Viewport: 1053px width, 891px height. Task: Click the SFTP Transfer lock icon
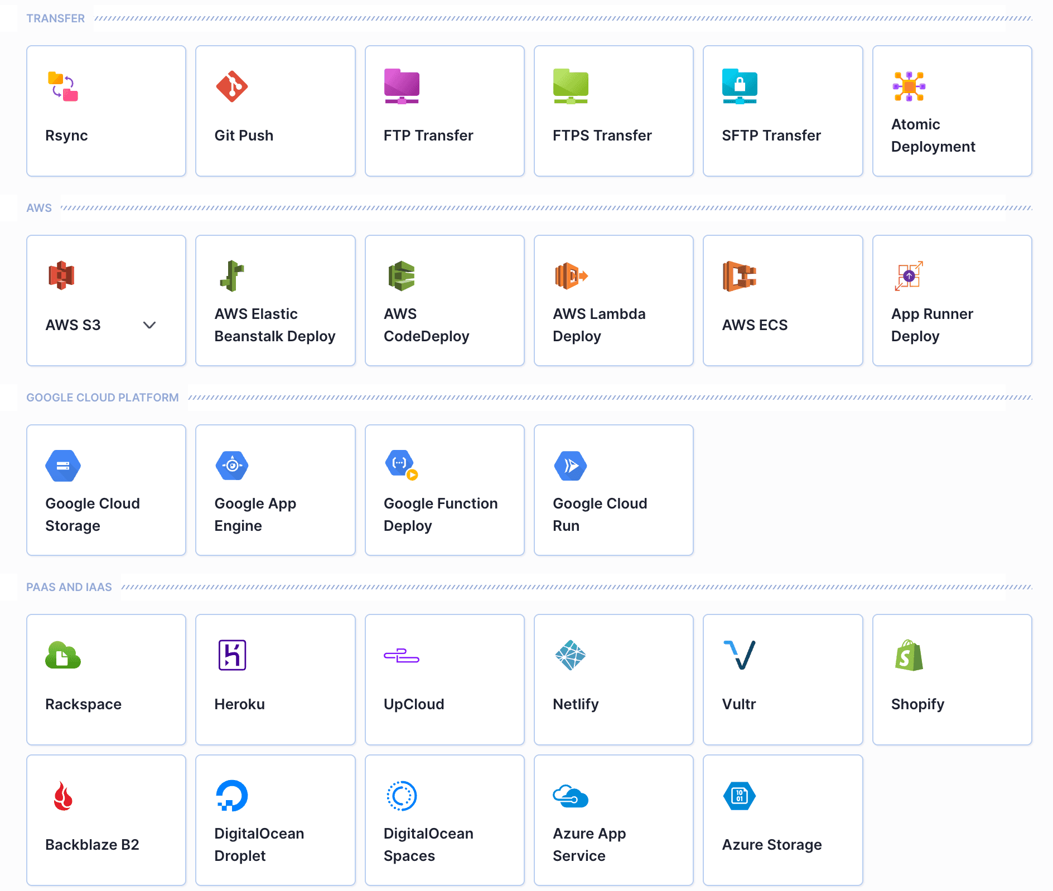point(739,86)
